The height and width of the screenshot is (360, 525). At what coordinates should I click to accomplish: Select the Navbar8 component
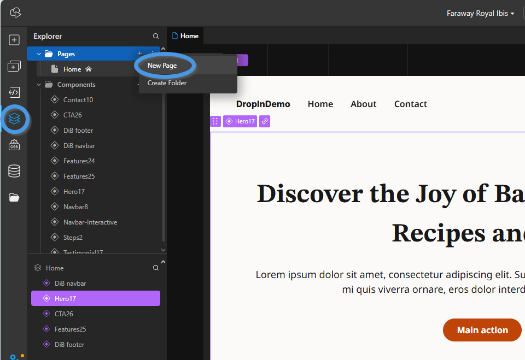75,206
